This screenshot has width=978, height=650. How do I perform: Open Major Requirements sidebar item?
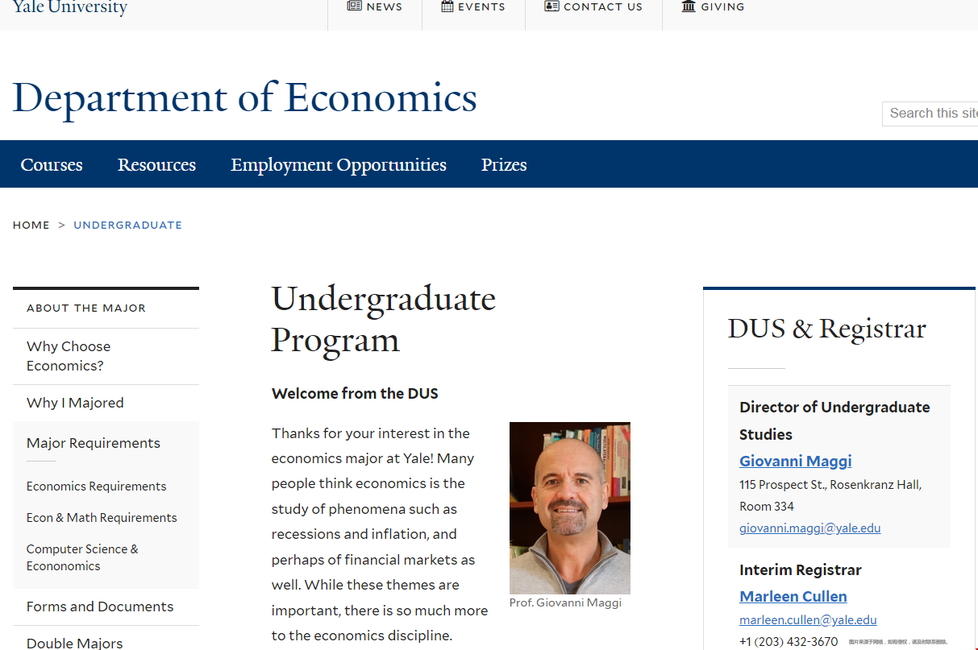(x=94, y=443)
